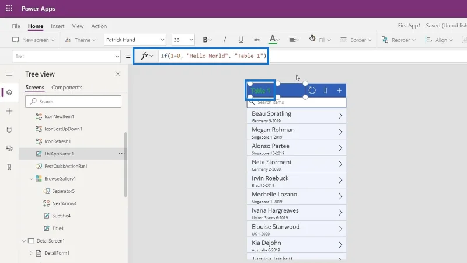Open Advanced tools sidebar icon
This screenshot has height=263, width=467.
click(9, 167)
